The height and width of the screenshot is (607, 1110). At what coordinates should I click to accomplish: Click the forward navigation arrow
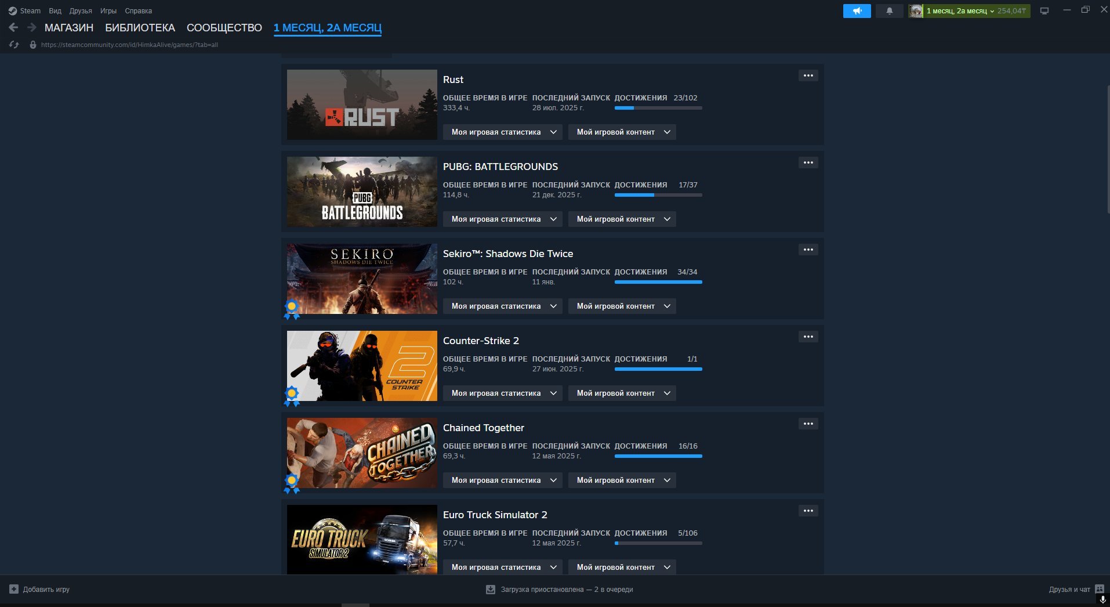[32, 27]
